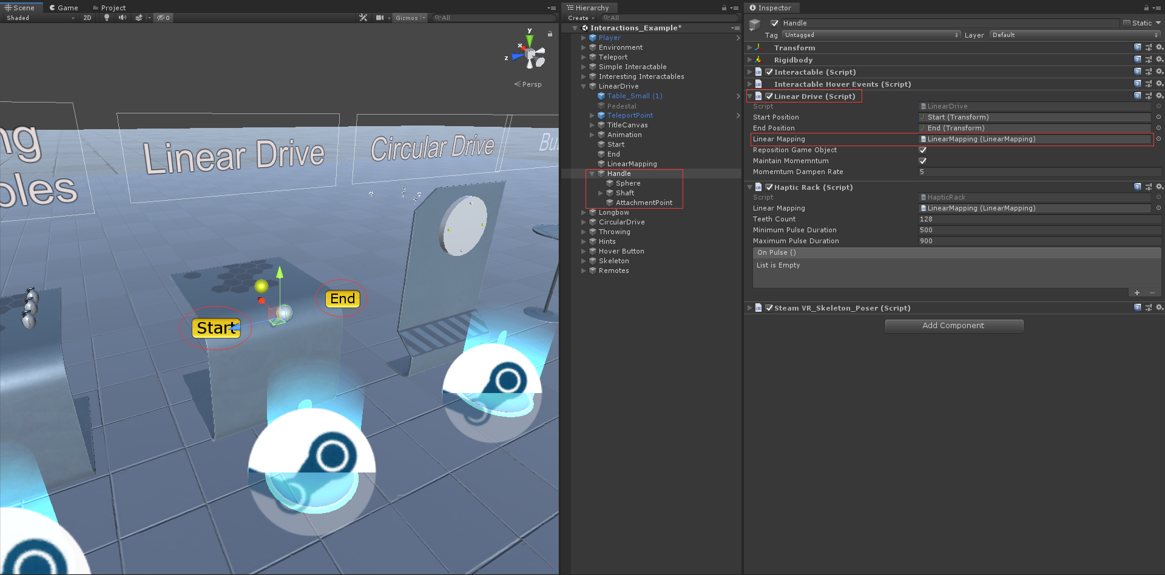Open Hierarchy panel options menu

734,8
